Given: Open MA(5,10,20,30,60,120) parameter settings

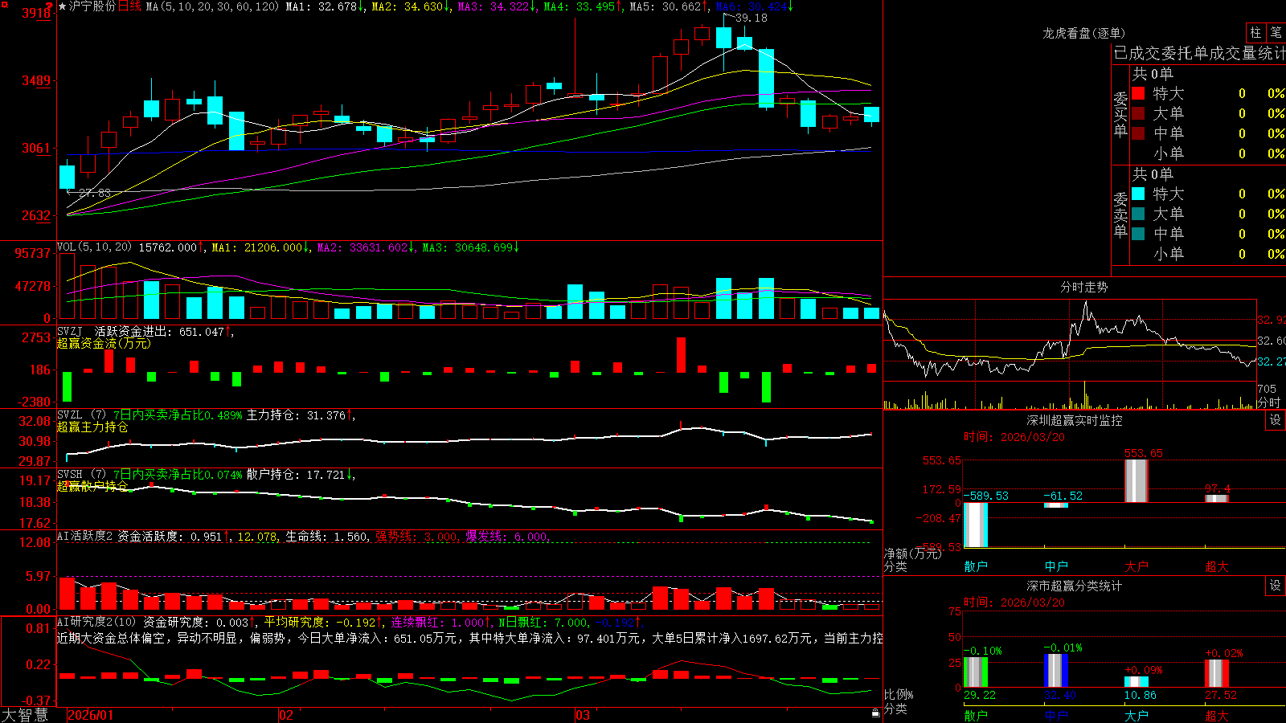Looking at the screenshot, I should point(213,6).
